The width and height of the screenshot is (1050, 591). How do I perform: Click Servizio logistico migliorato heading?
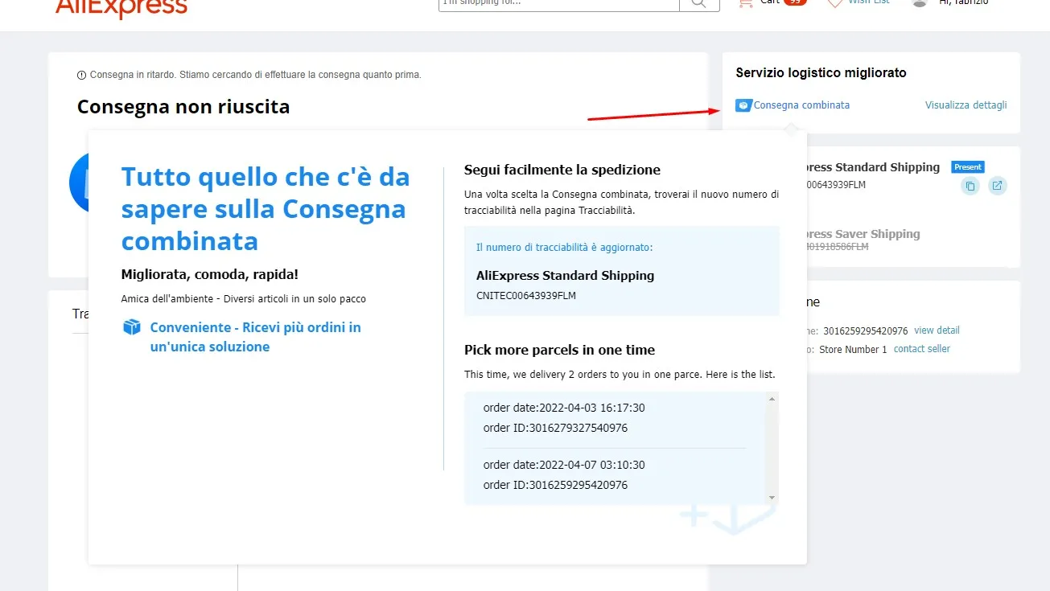pyautogui.click(x=821, y=73)
